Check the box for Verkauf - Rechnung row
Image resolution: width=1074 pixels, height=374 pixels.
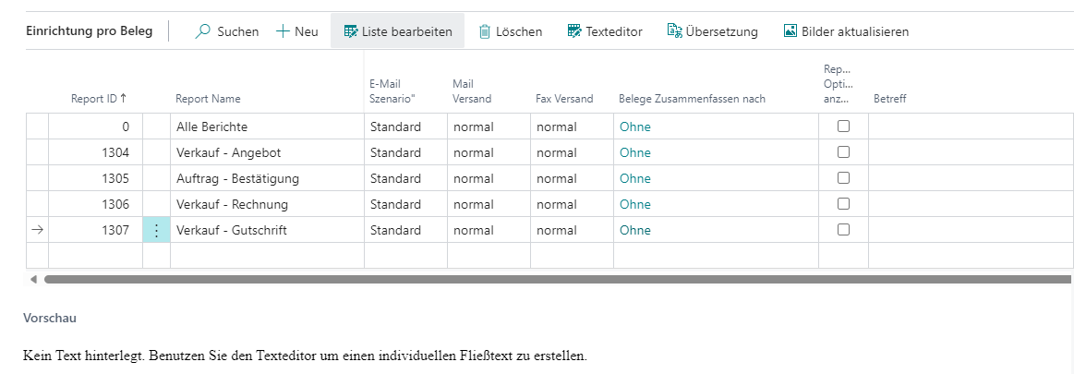pyautogui.click(x=843, y=204)
